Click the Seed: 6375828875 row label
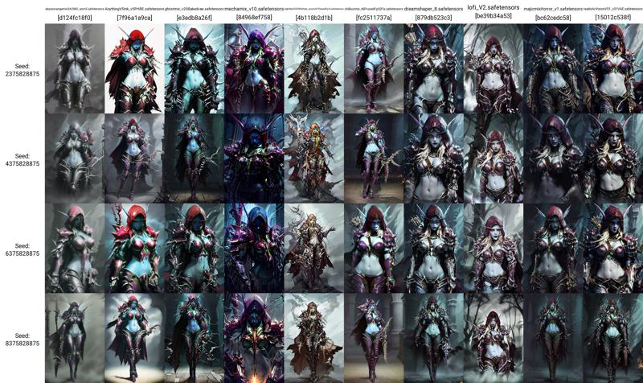 [23, 249]
